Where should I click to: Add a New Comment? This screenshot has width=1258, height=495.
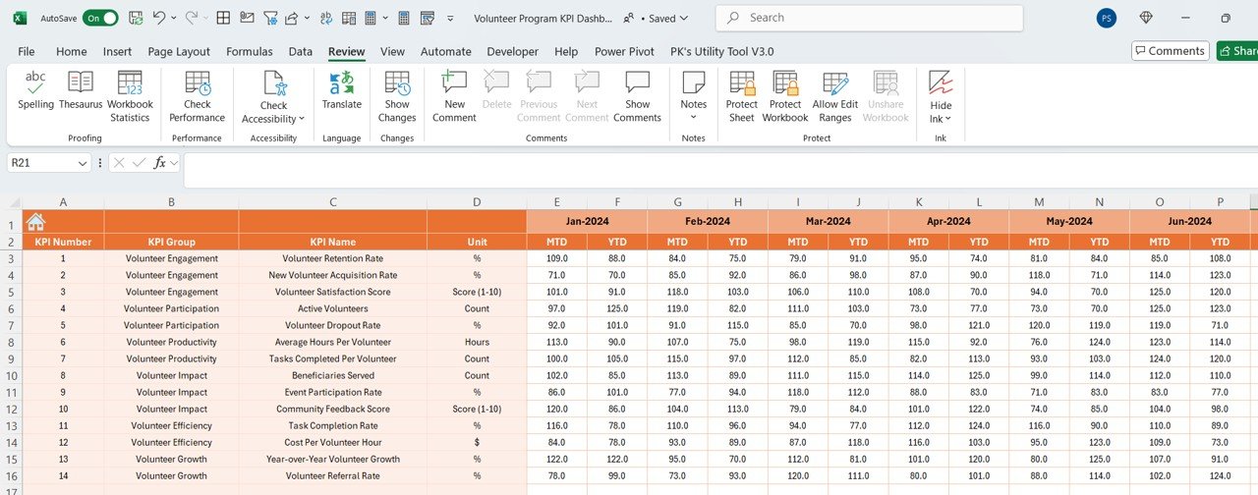[x=454, y=96]
